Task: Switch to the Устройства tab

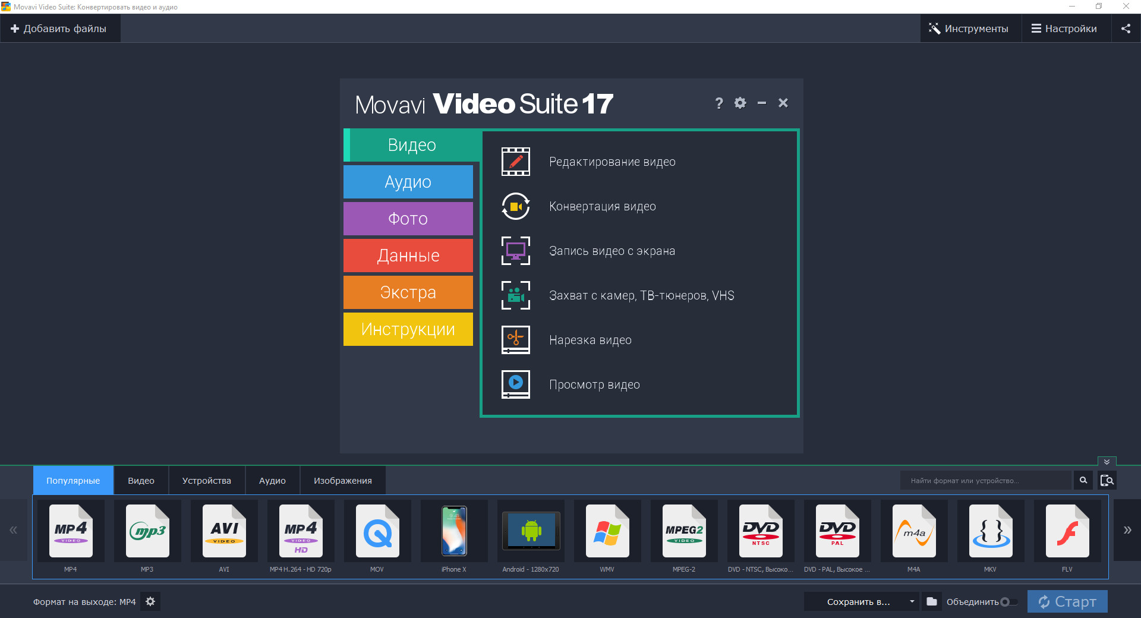Action: 206,481
